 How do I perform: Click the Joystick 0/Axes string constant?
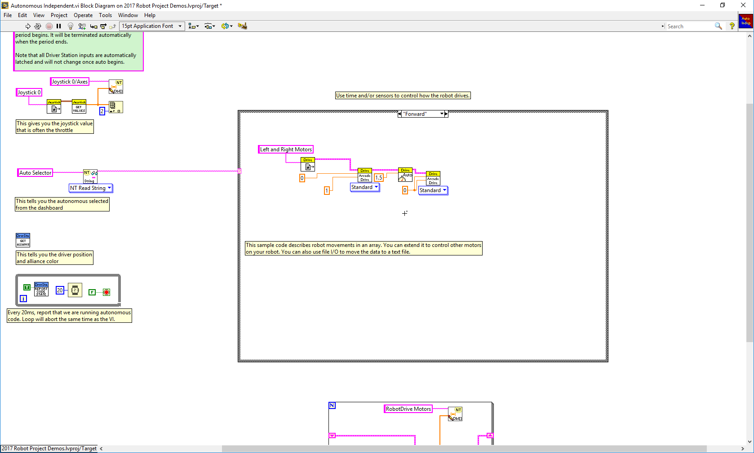(70, 82)
